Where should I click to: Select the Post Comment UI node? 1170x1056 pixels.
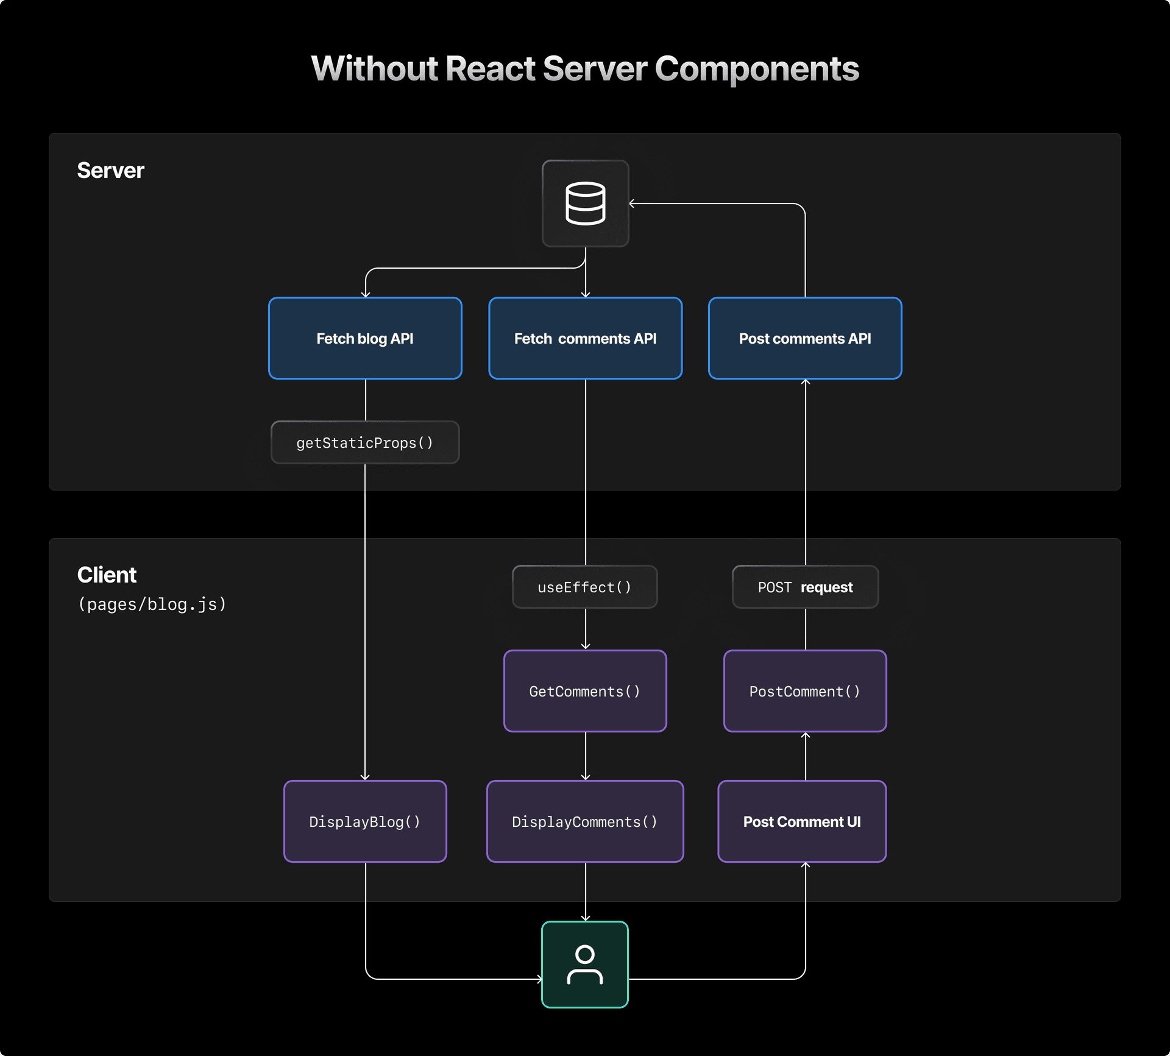(802, 821)
